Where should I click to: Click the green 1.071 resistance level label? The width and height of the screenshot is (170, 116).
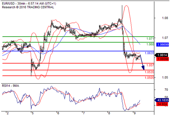[150, 39]
